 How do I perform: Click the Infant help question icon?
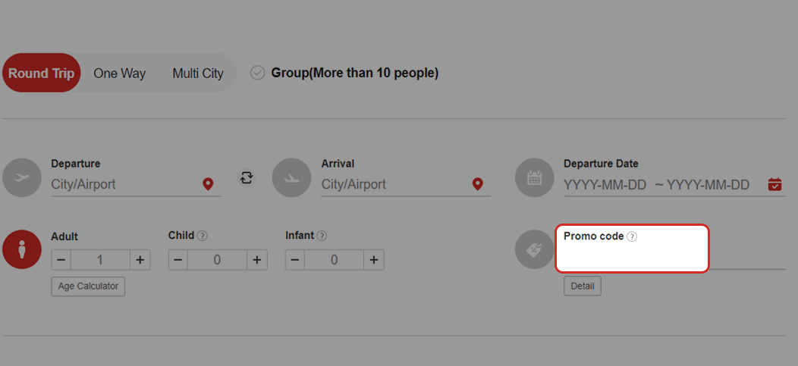pos(322,236)
